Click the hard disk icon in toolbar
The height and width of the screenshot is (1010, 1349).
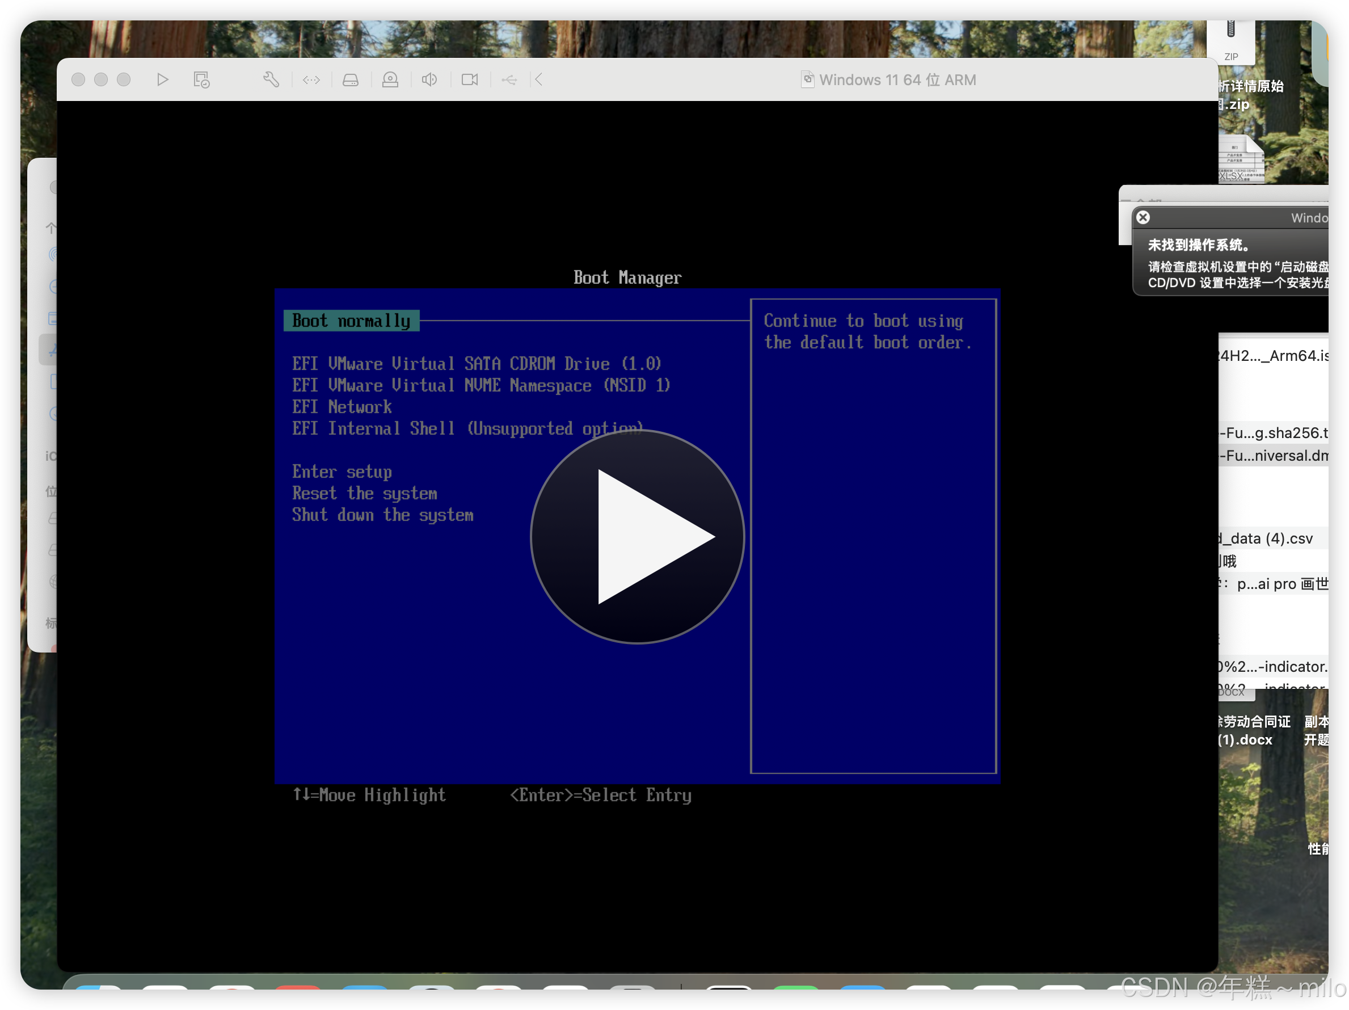point(351,80)
